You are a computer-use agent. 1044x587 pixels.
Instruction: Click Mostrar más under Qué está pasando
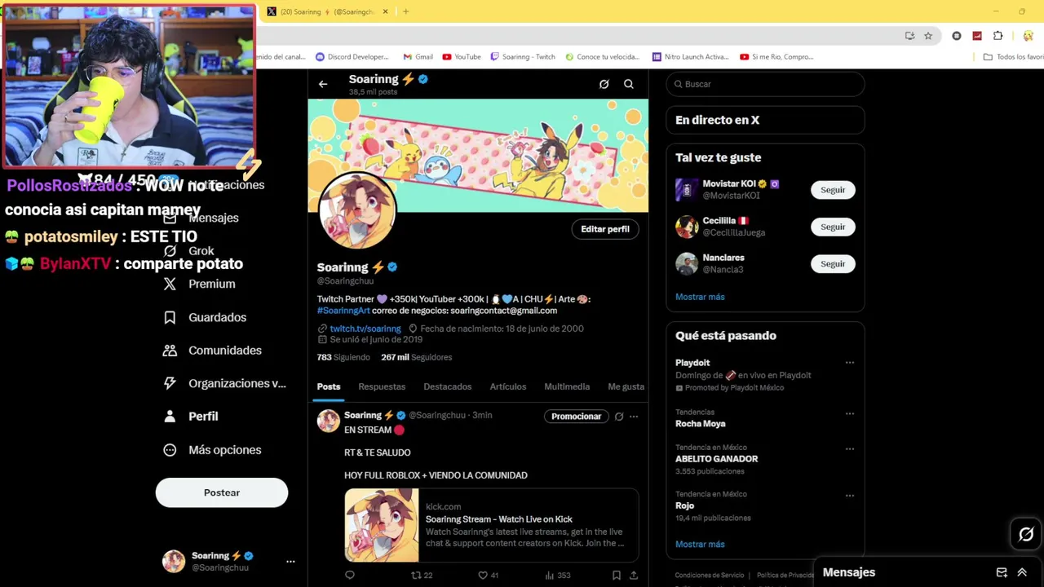point(700,544)
